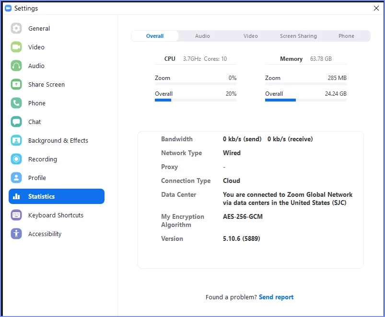Viewport: 385px width, 317px height.
Task: Click the 'Version' label
Action: point(172,238)
